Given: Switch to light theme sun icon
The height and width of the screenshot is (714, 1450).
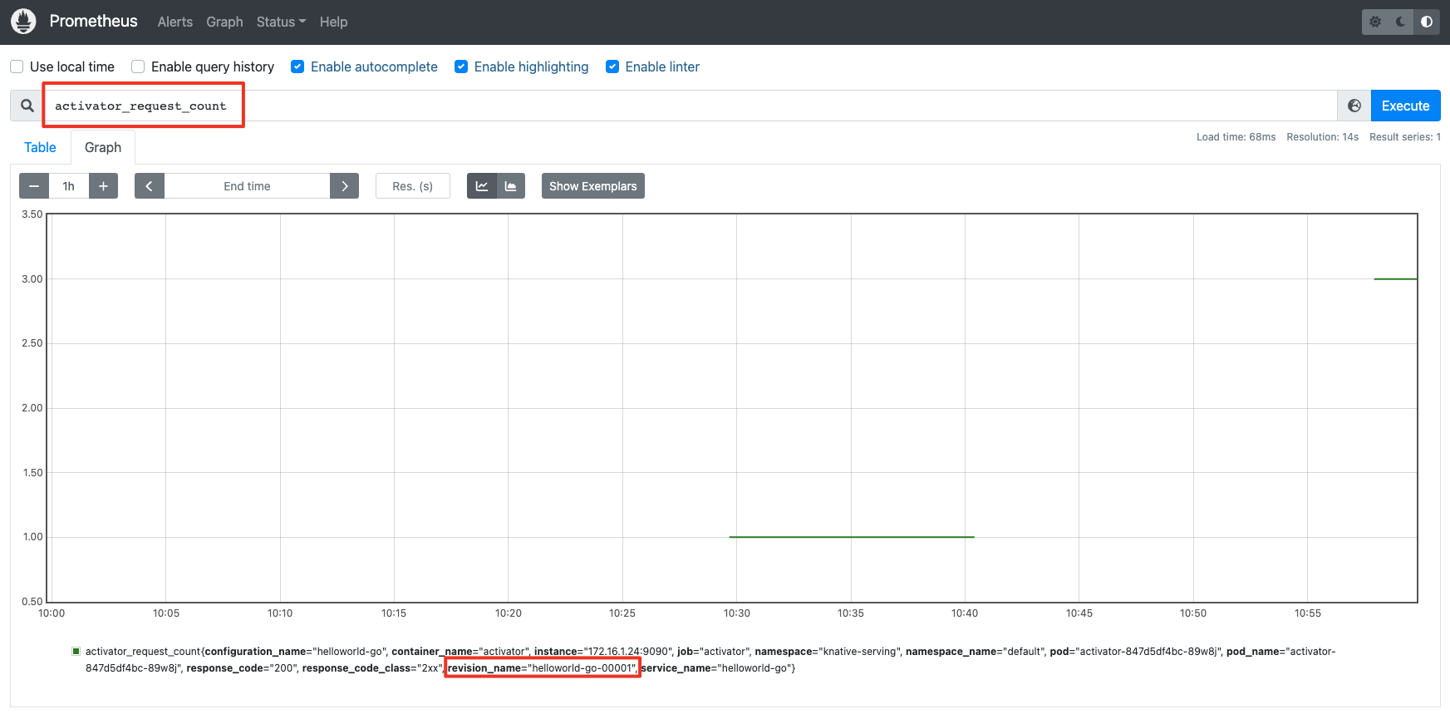Looking at the screenshot, I should [1375, 22].
